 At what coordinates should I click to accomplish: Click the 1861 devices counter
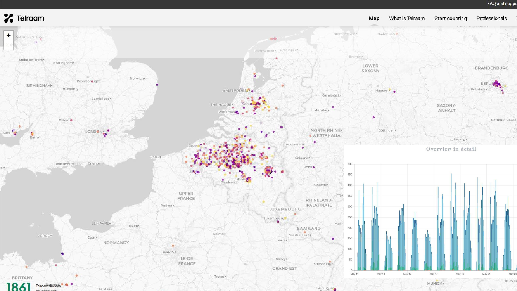[x=18, y=287]
